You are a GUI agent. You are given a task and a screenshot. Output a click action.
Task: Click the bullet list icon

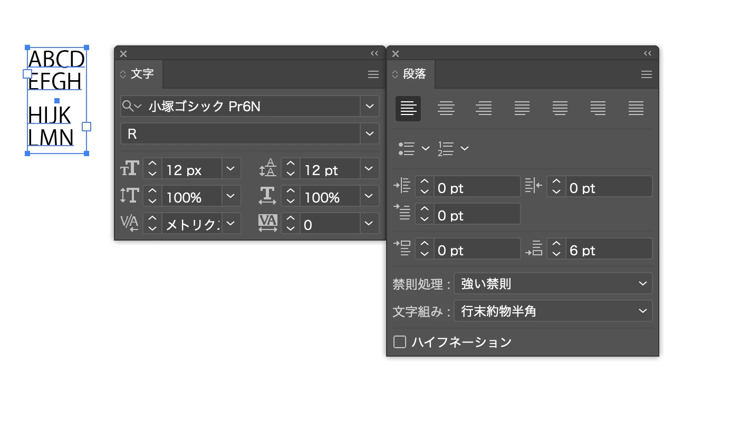[x=407, y=148]
